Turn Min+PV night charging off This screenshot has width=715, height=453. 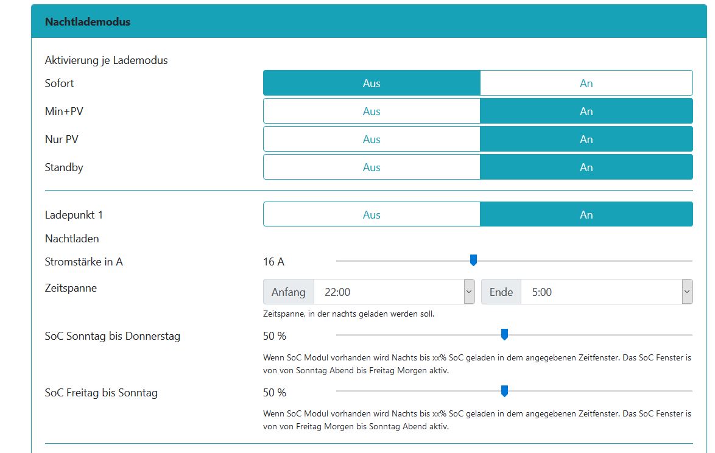pyautogui.click(x=372, y=111)
